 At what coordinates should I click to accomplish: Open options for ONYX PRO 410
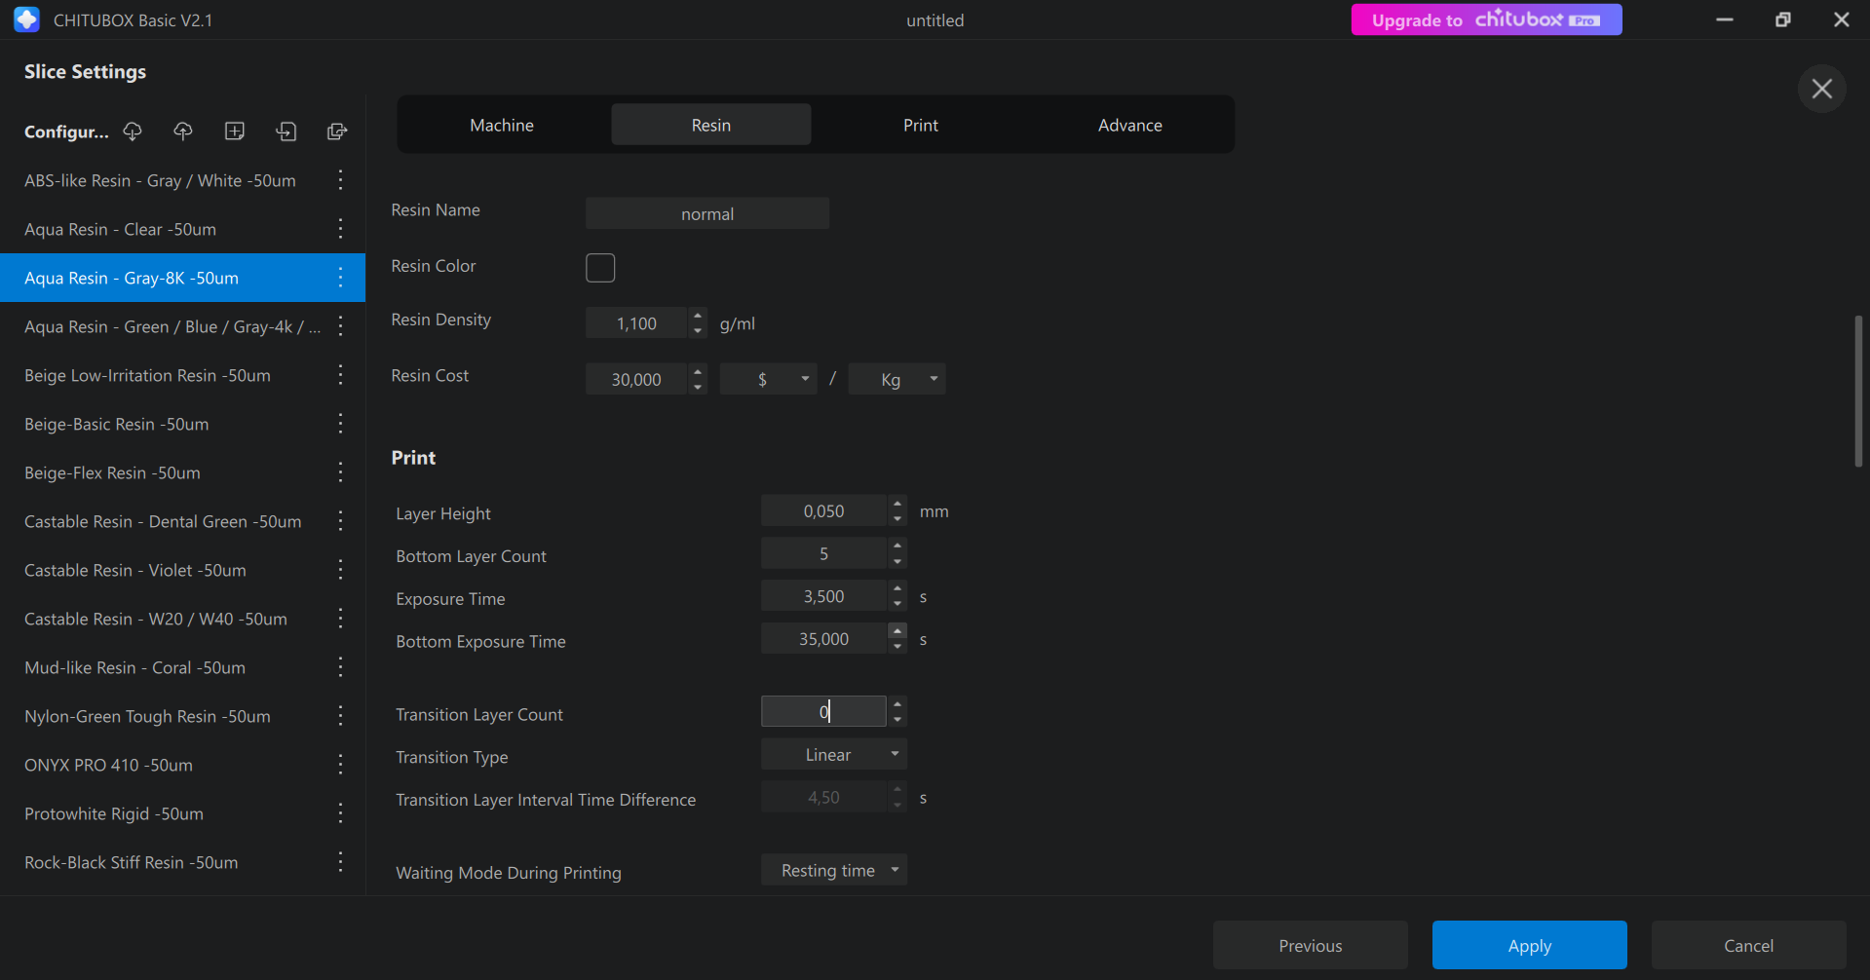tap(340, 765)
